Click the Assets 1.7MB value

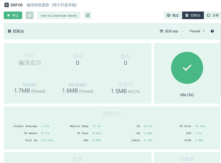click(30, 91)
